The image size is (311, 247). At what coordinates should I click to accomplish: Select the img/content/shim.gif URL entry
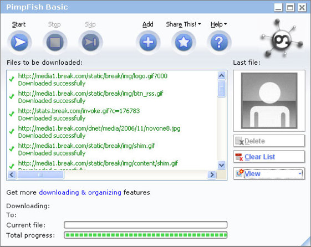coord(98,163)
